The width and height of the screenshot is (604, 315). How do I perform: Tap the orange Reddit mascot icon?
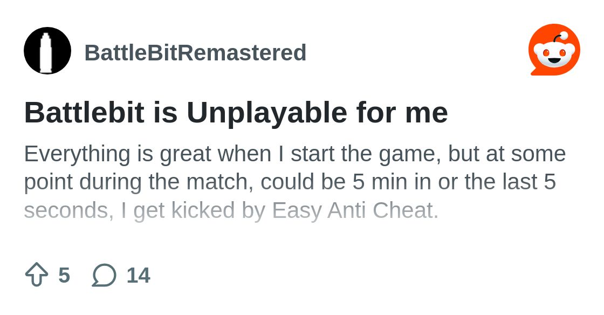tap(554, 49)
